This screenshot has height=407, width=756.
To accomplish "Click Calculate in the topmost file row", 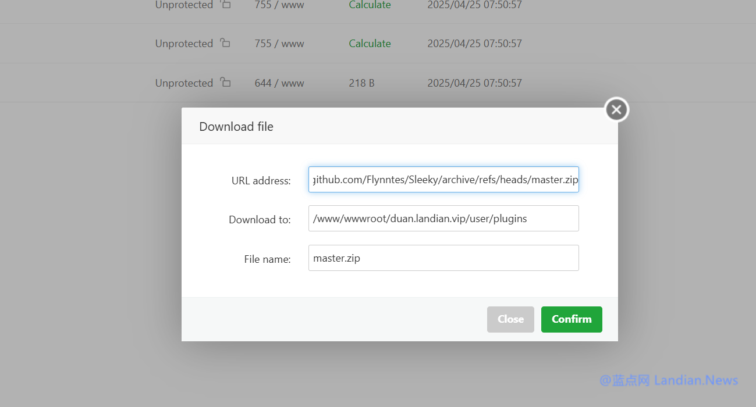I will [x=370, y=5].
